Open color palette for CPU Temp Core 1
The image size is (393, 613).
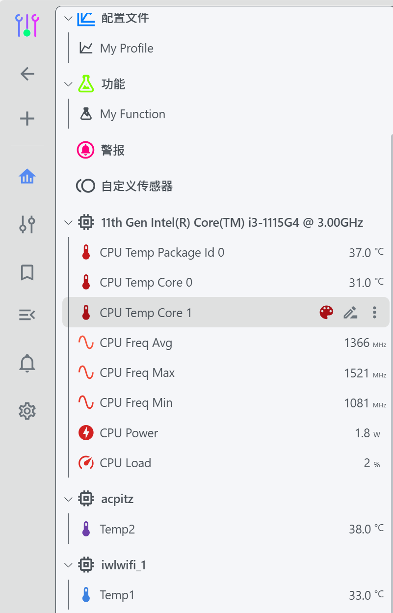326,312
